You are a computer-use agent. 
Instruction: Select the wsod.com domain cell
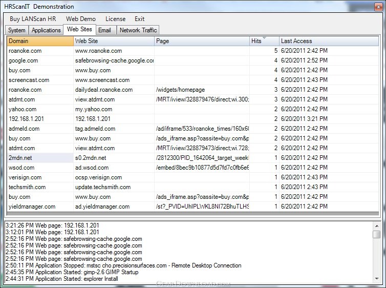pos(40,168)
